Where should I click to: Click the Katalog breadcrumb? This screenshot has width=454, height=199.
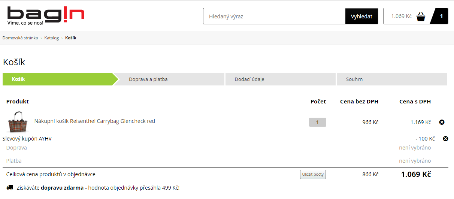coord(52,38)
